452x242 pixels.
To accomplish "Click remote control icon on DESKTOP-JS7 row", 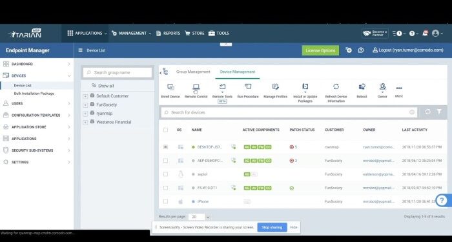I will (233, 147).
